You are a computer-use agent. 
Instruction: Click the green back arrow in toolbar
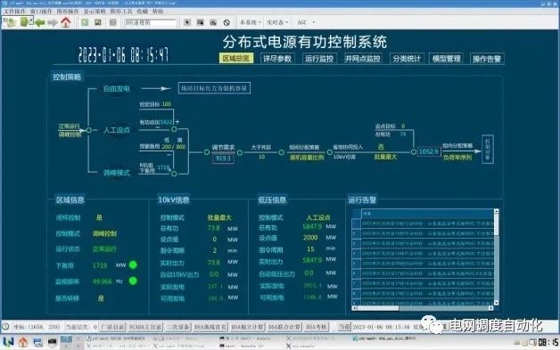coord(39,22)
